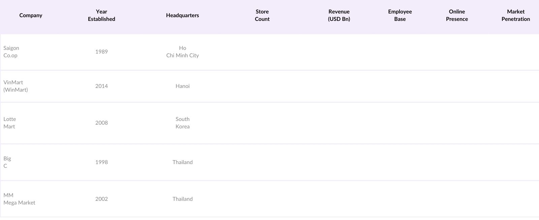Screen dimensions: 539x220
Task: Click the Ho Chi Minh City cell
Action: 182,52
